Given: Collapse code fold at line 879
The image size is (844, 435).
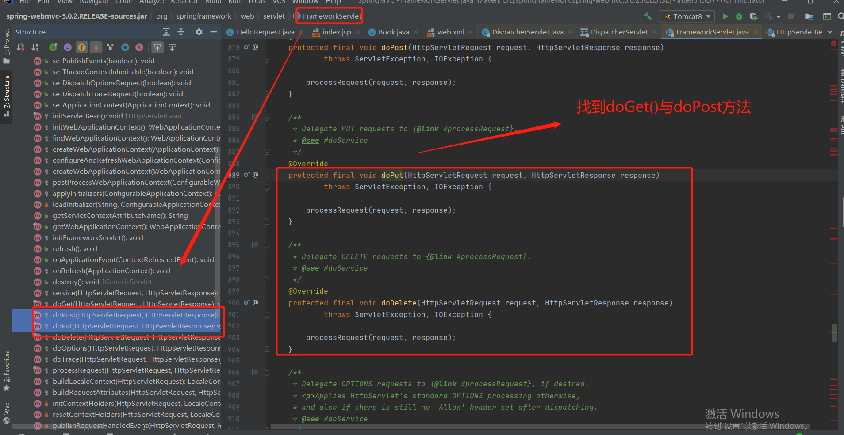Looking at the screenshot, I should click(x=267, y=59).
